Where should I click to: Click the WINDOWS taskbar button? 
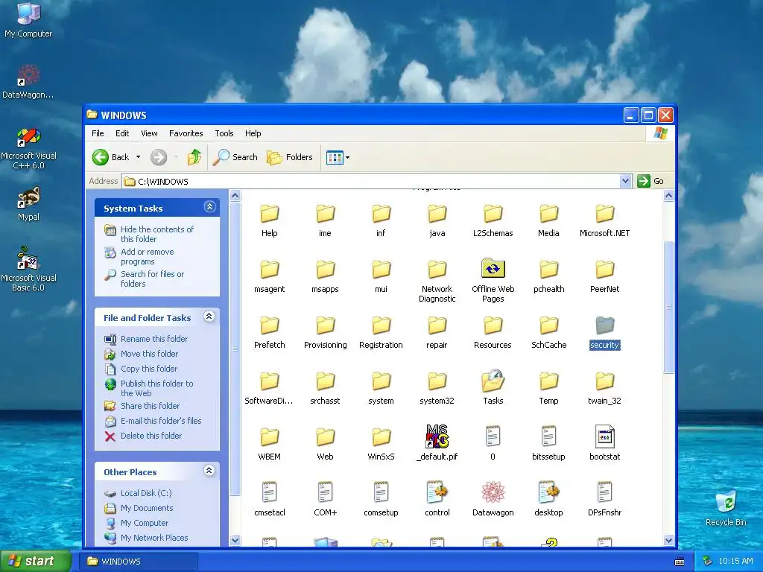[x=138, y=561]
